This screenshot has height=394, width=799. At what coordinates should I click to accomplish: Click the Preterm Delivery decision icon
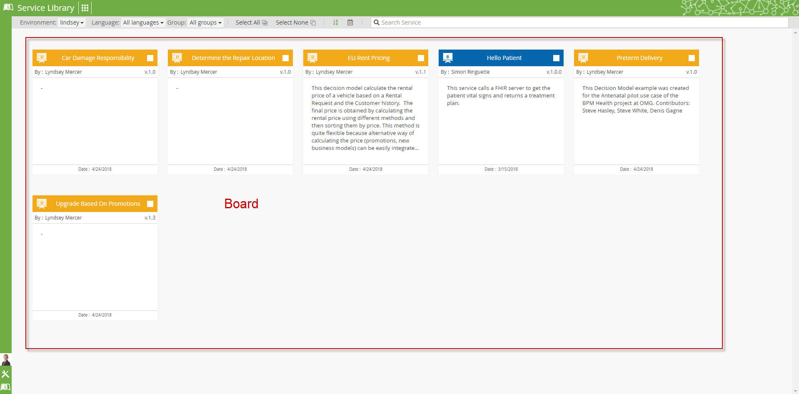pos(583,58)
